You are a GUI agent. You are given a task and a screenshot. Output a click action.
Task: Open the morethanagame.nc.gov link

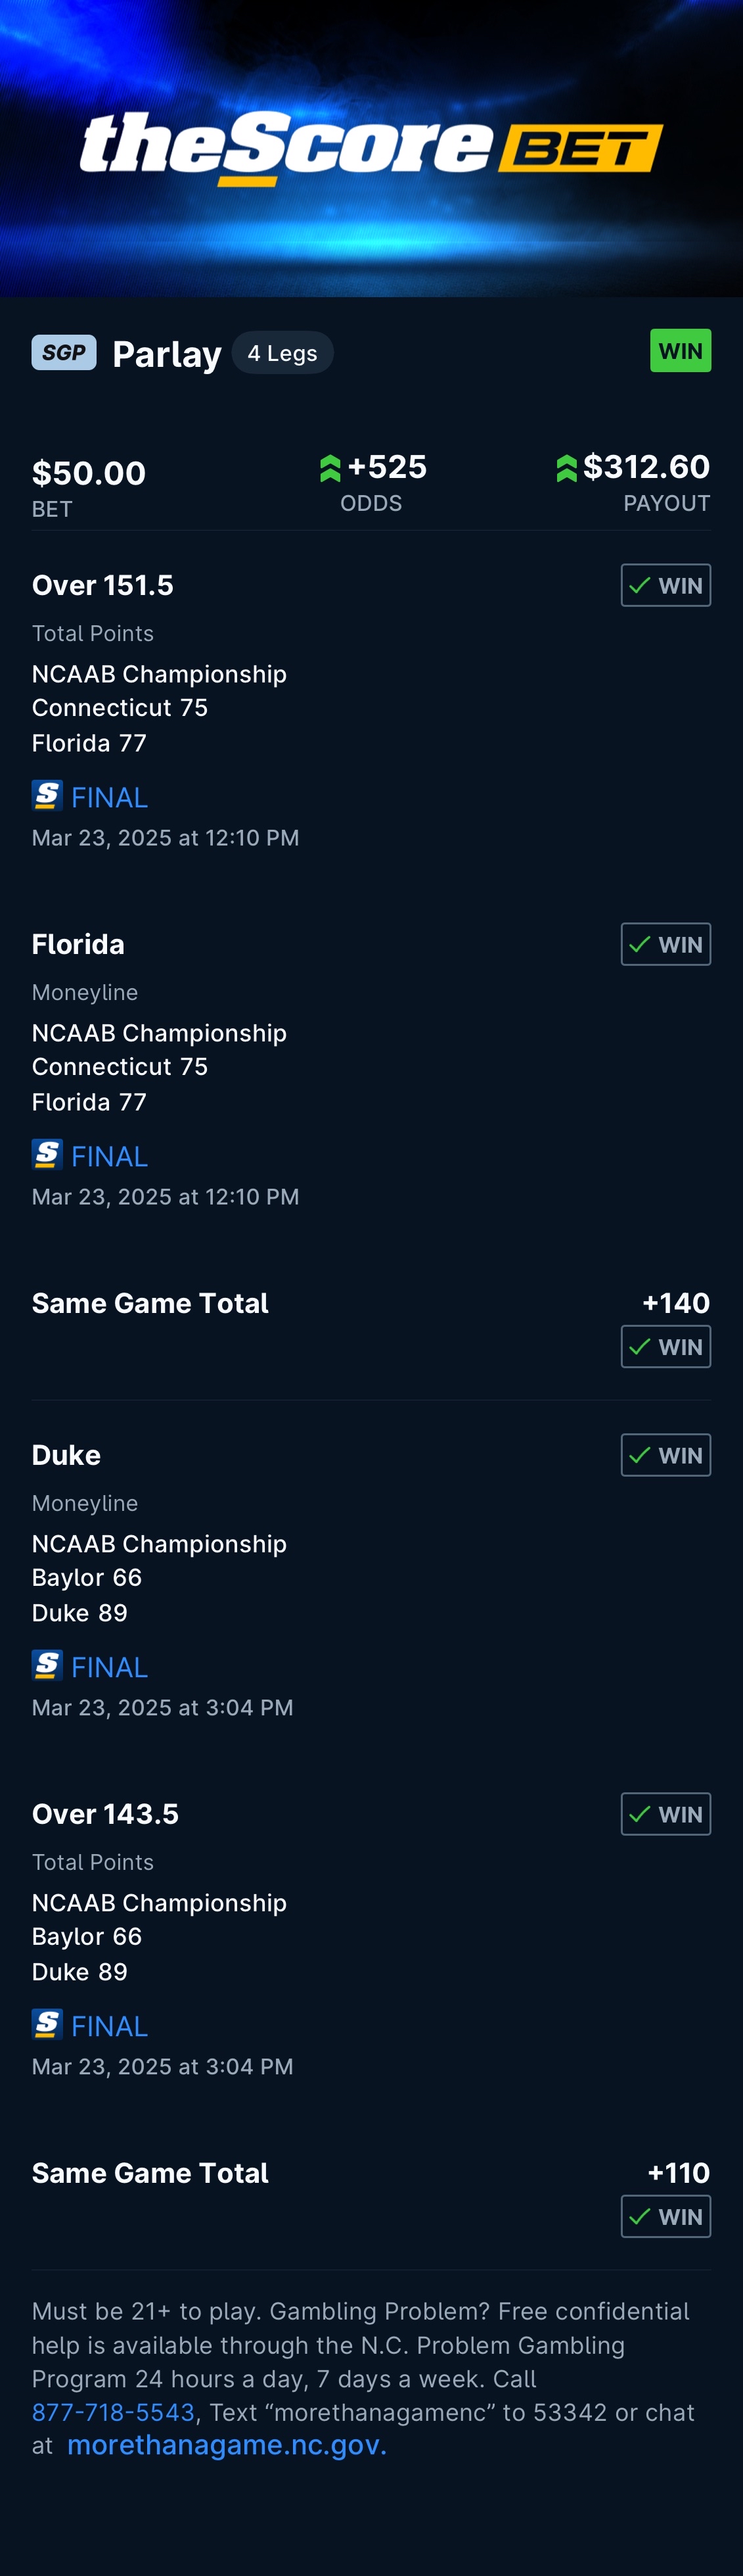tap(227, 2446)
